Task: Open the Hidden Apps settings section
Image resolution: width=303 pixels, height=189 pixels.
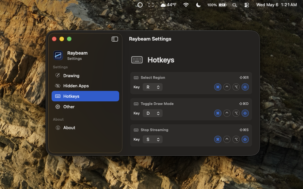Action: [x=86, y=86]
